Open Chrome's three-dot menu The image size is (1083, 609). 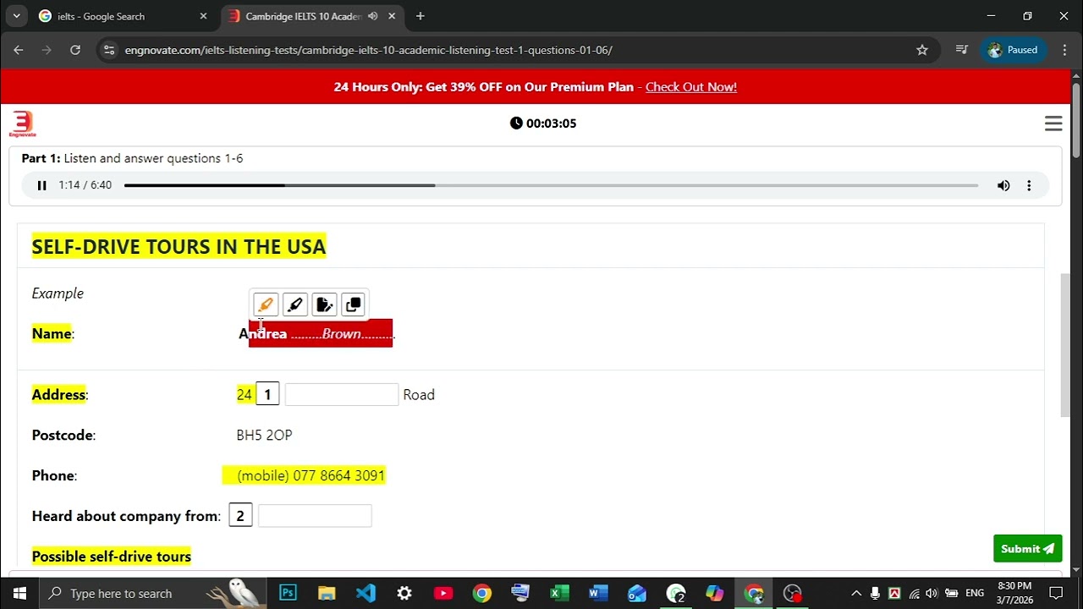coord(1064,50)
